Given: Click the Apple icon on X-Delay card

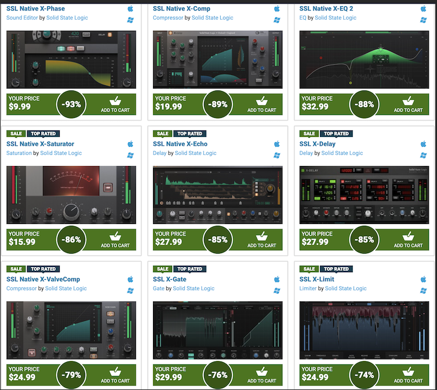Looking at the screenshot, I should (423, 144).
